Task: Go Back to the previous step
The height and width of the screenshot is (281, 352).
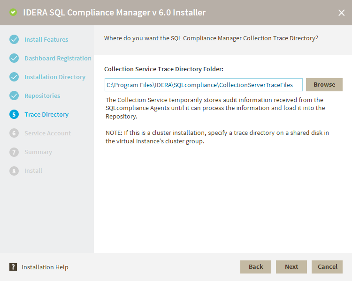Action: 256,266
